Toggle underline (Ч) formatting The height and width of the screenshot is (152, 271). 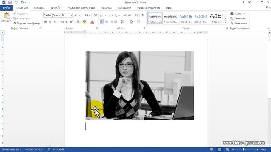(55, 22)
